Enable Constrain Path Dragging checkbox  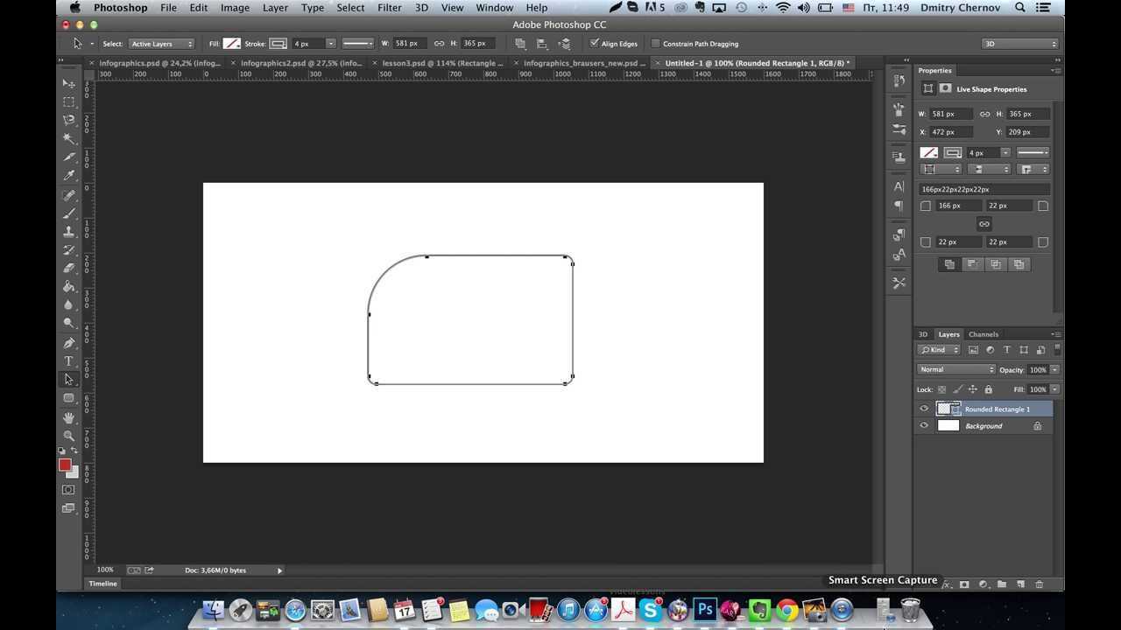pos(655,43)
